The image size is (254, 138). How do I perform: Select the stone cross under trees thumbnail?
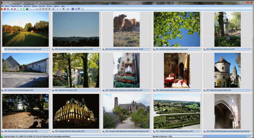228,29
